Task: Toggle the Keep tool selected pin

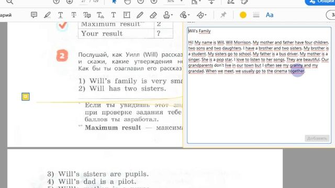Action: point(224,15)
